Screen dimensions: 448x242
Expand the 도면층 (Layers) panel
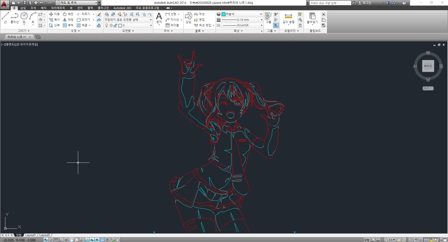click(128, 31)
